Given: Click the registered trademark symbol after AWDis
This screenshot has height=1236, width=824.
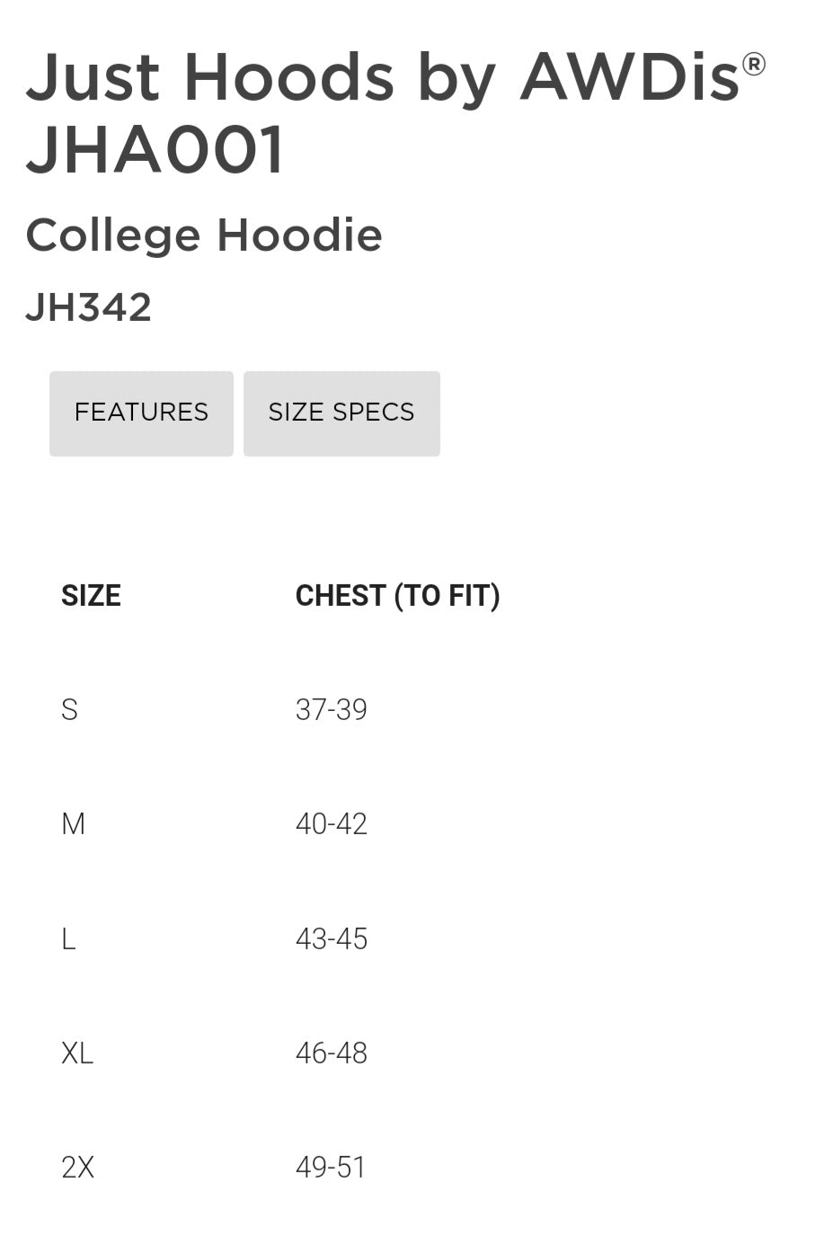Looking at the screenshot, I should (754, 64).
